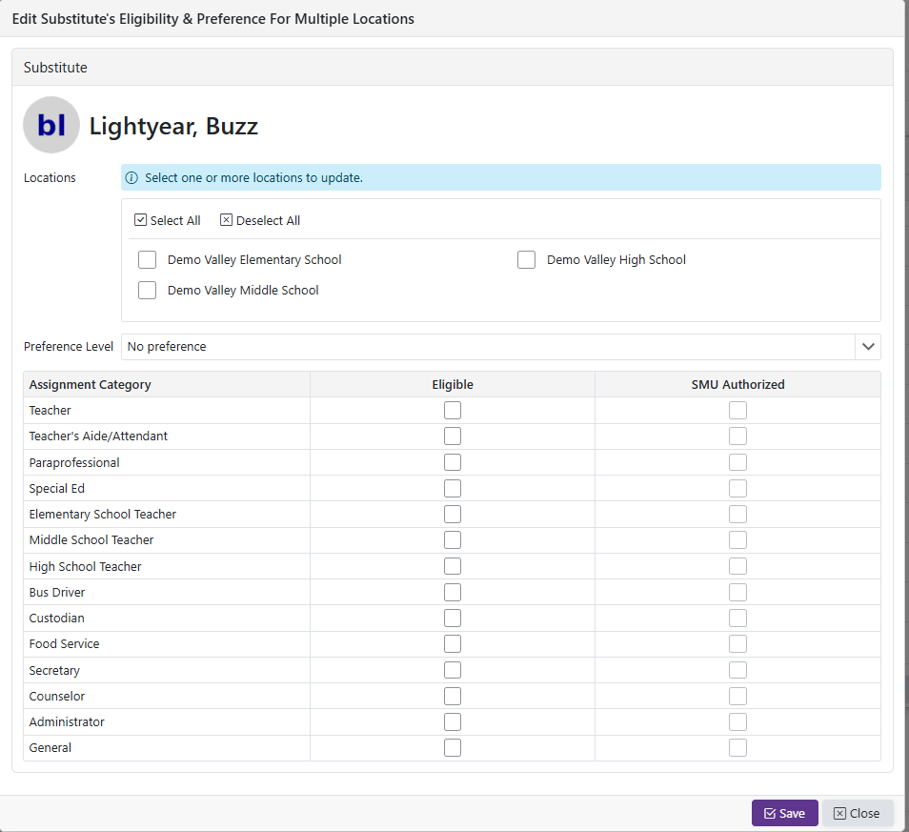The width and height of the screenshot is (909, 832).
Task: Check Eligible for Food Service
Action: (x=453, y=644)
